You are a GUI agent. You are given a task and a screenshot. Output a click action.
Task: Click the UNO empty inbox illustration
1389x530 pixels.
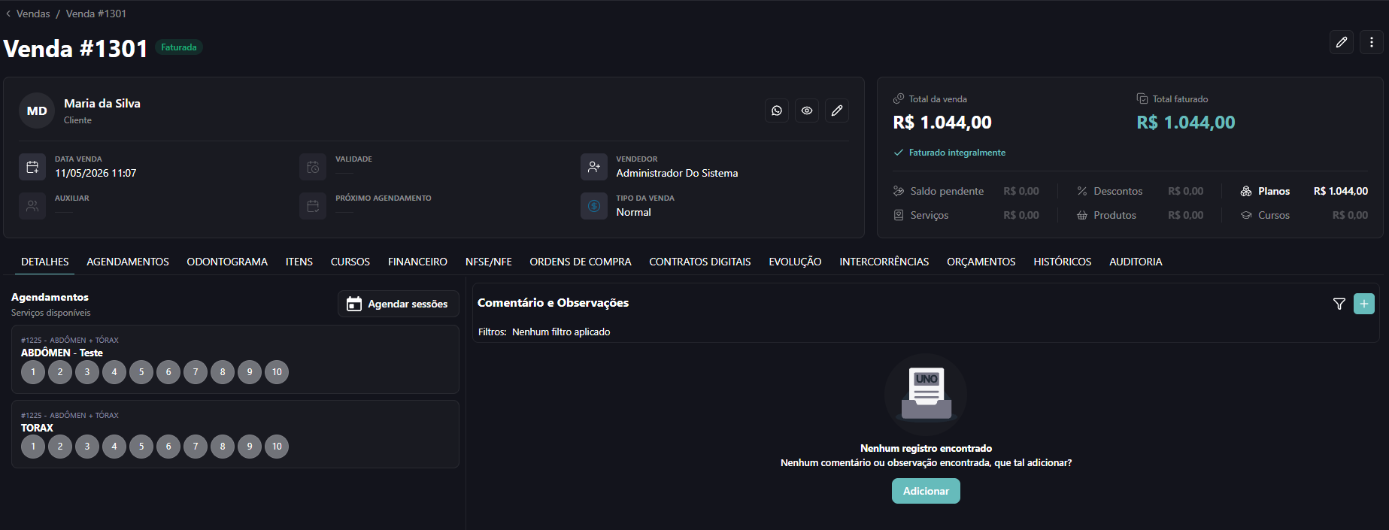926,394
